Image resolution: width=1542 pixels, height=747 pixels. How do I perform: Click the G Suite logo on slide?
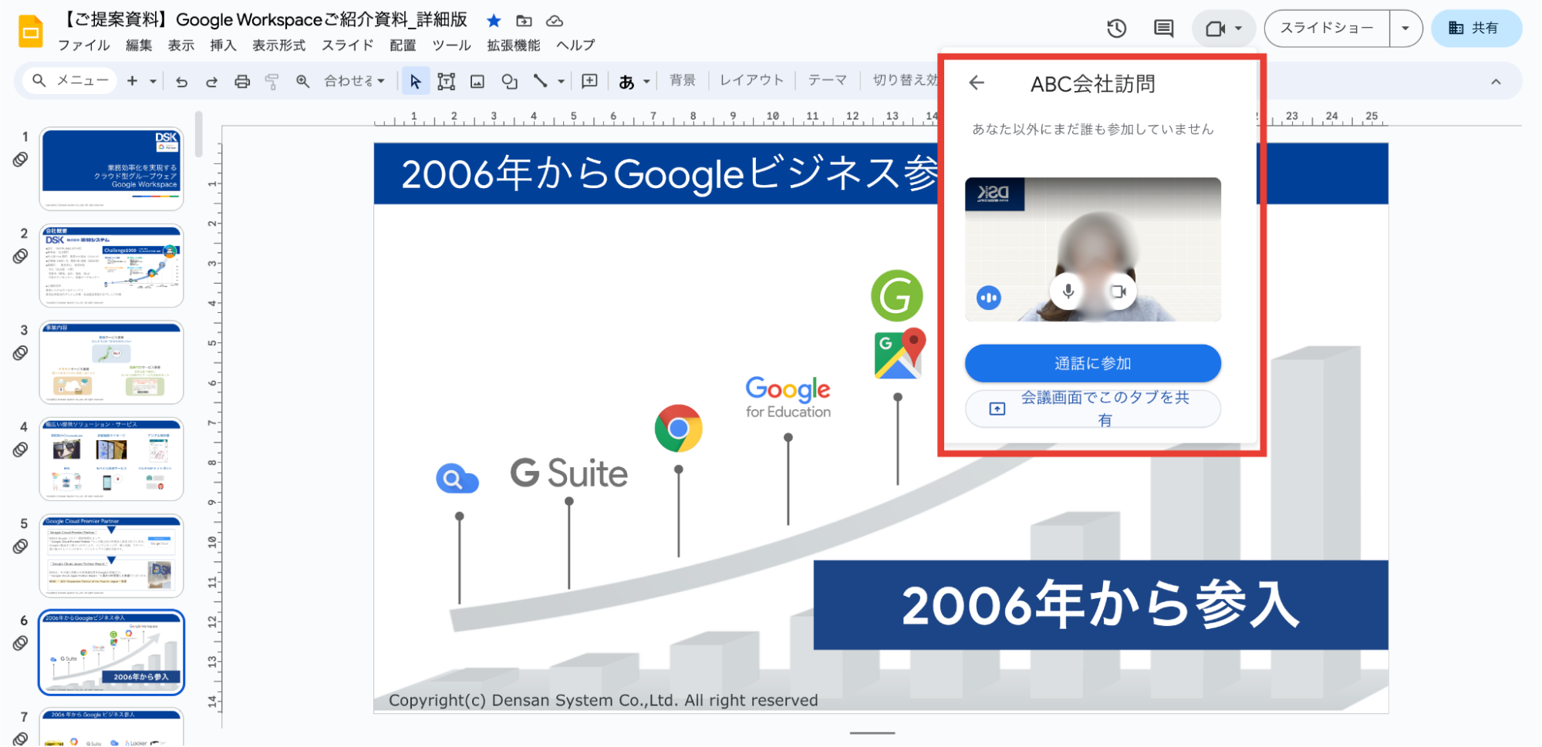pos(569,473)
